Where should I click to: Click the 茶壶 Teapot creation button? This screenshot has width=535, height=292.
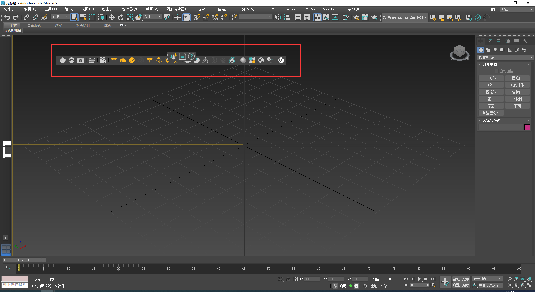pyautogui.click(x=491, y=106)
